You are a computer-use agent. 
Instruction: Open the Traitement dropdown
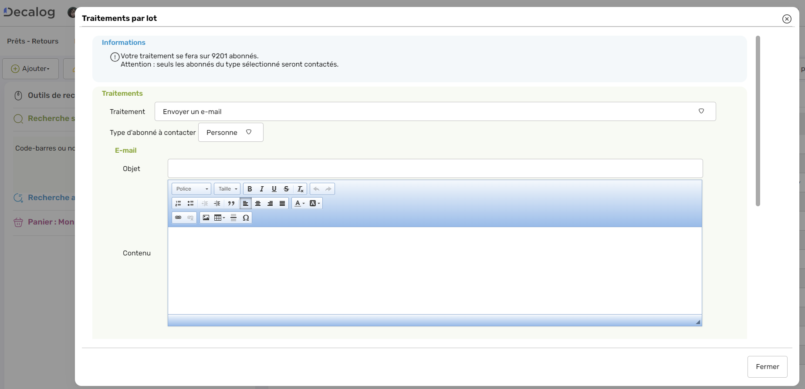[x=435, y=111]
